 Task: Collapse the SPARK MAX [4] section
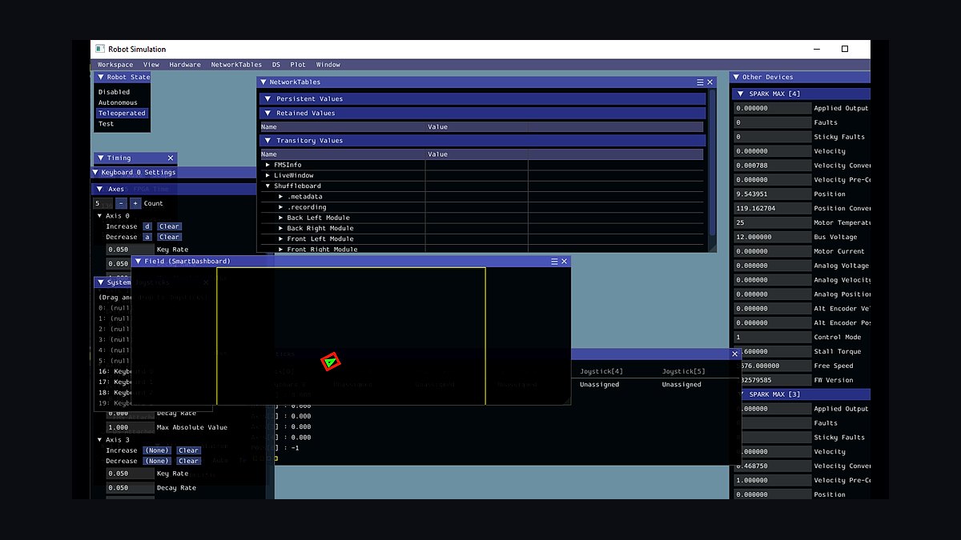(740, 94)
